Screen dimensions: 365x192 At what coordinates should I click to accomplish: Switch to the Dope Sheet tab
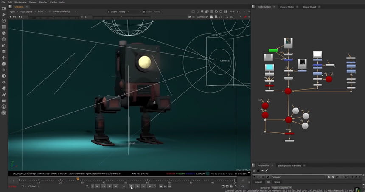tap(309, 7)
